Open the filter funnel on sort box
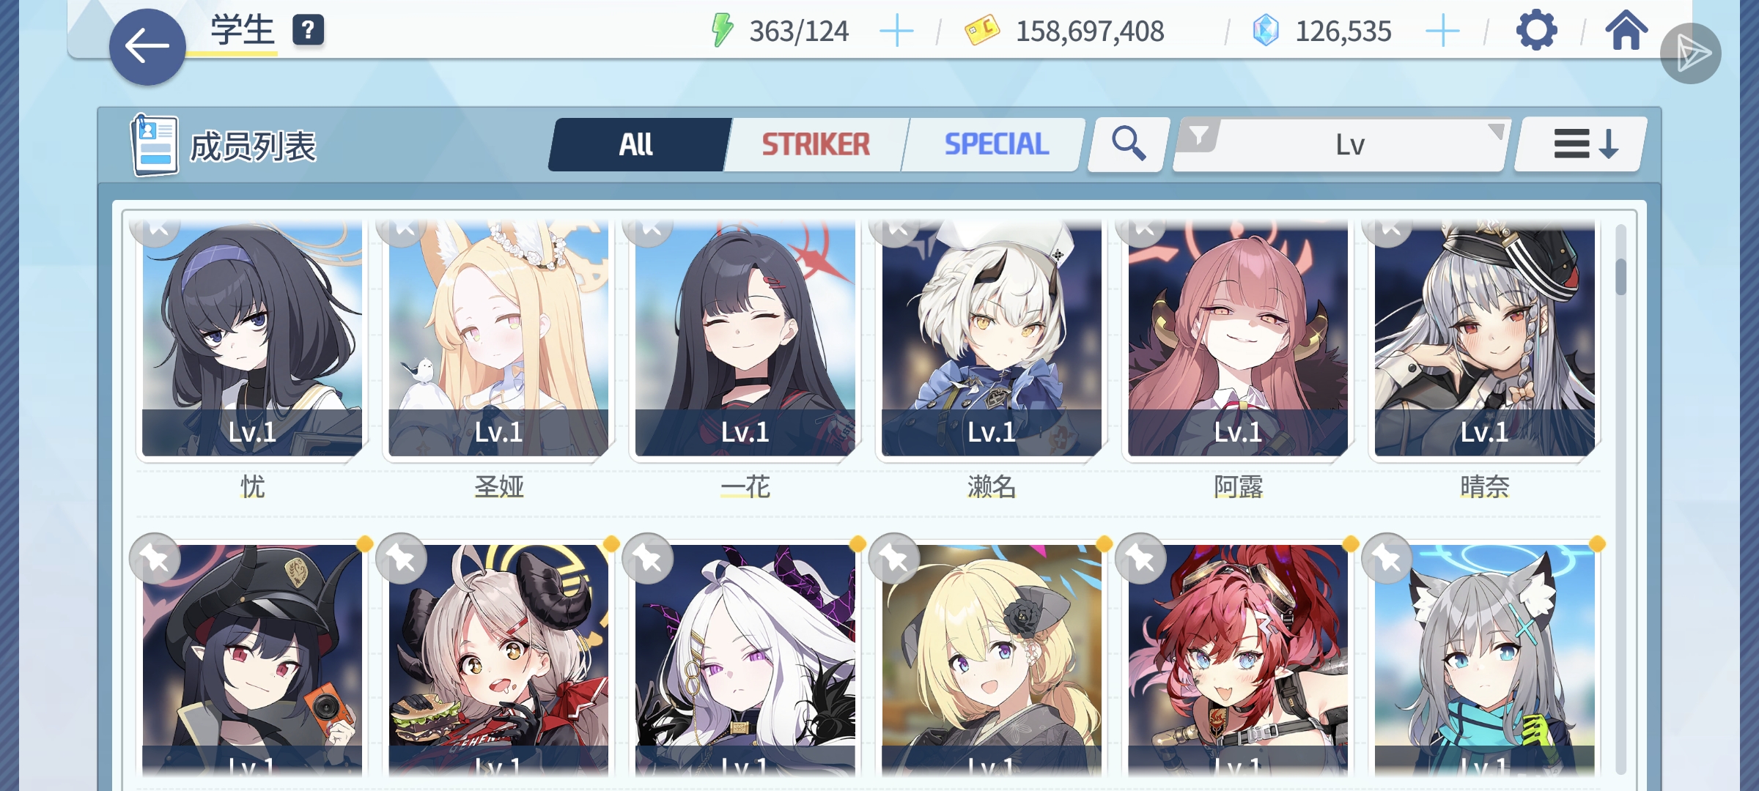The height and width of the screenshot is (791, 1759). (x=1198, y=136)
